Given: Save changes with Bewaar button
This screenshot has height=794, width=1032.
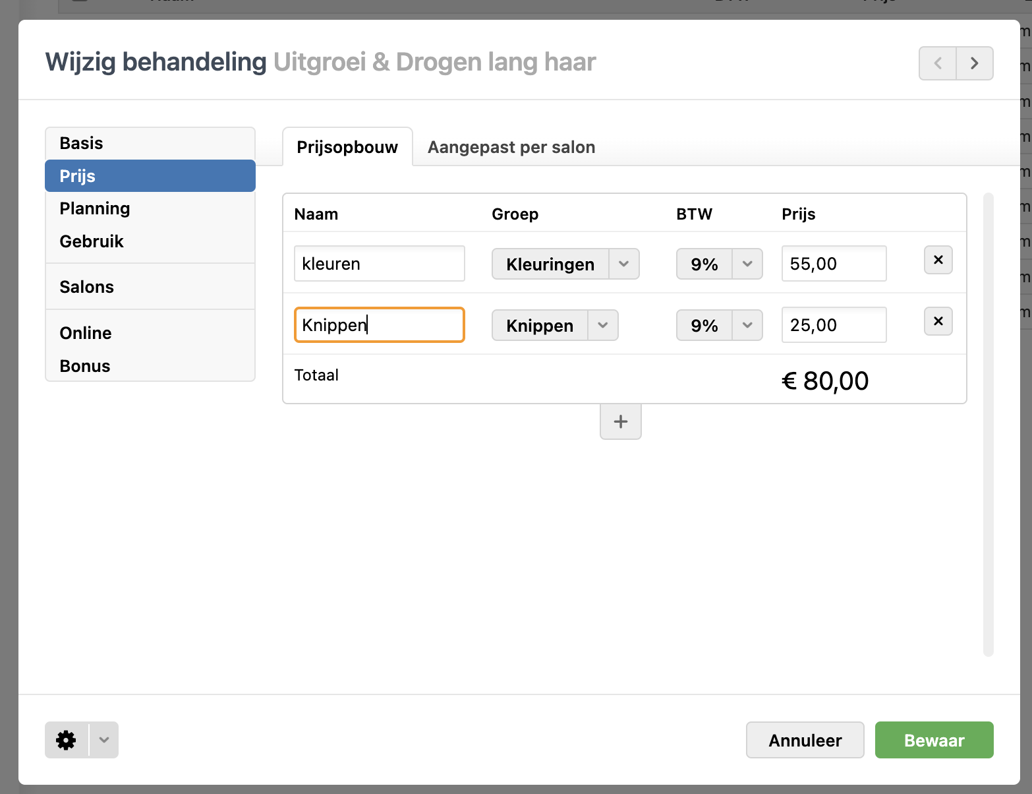Looking at the screenshot, I should tap(934, 740).
